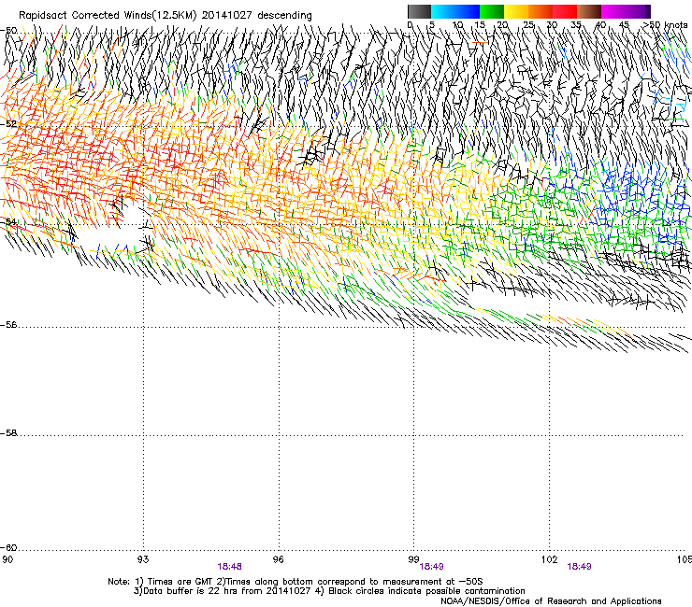Click the 'NOAA/NESDIS/Office of Research and Applications' credit
The width and height of the screenshot is (692, 607).
coord(551,601)
